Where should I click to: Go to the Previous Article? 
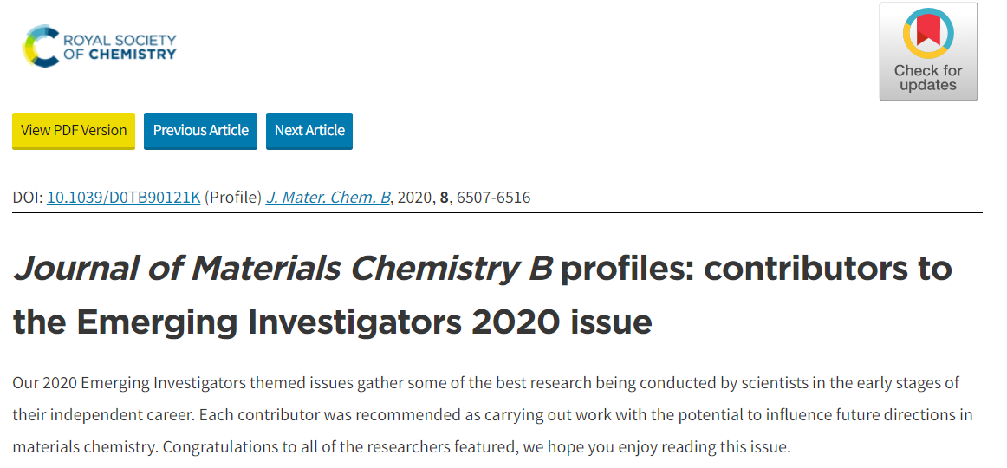200,131
